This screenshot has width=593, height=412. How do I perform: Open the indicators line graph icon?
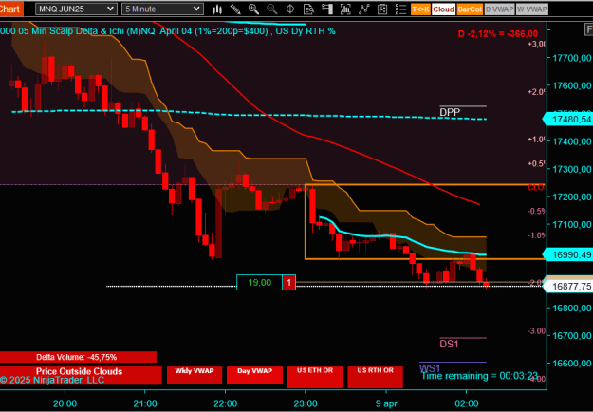[363, 9]
